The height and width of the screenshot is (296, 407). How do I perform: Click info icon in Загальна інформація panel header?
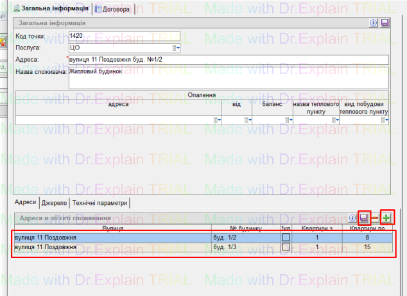click(x=373, y=22)
